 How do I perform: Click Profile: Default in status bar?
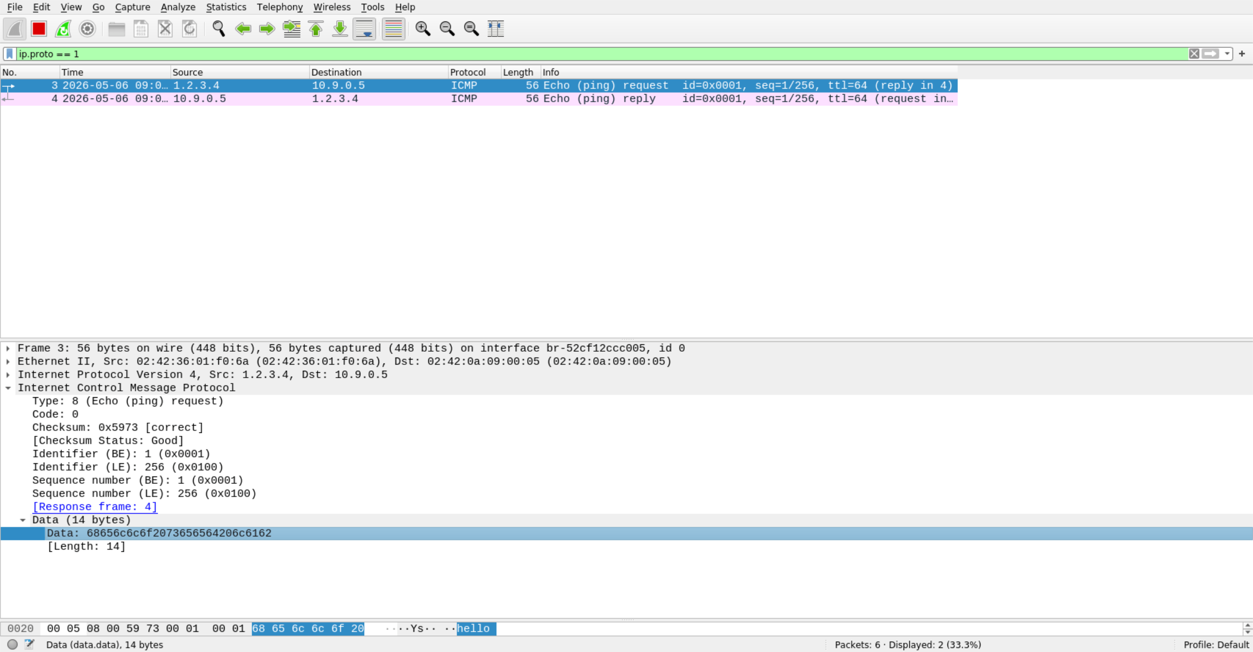pyautogui.click(x=1216, y=645)
